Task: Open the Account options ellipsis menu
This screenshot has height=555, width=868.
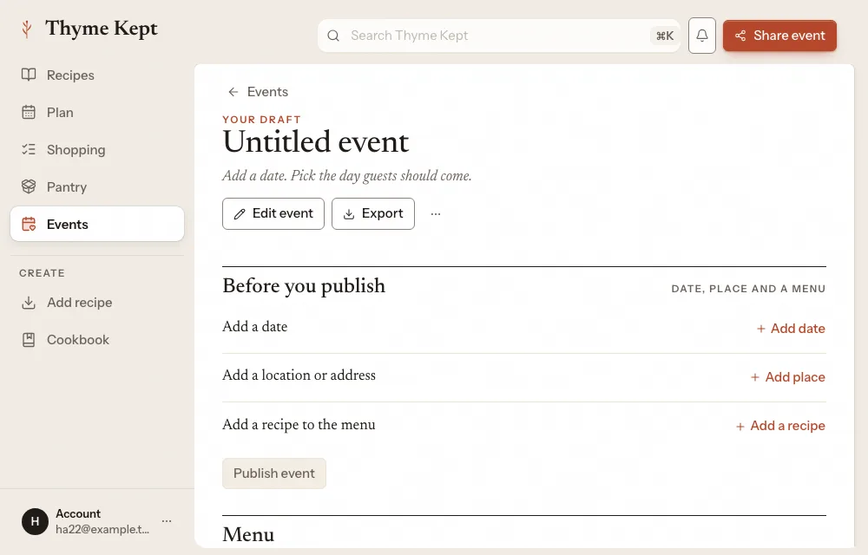Action: [167, 521]
